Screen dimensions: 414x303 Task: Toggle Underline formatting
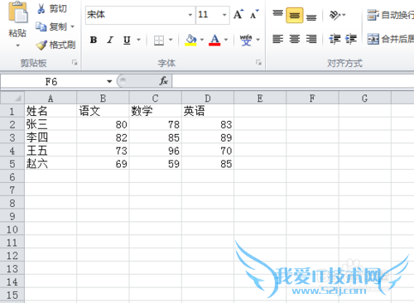click(x=127, y=40)
